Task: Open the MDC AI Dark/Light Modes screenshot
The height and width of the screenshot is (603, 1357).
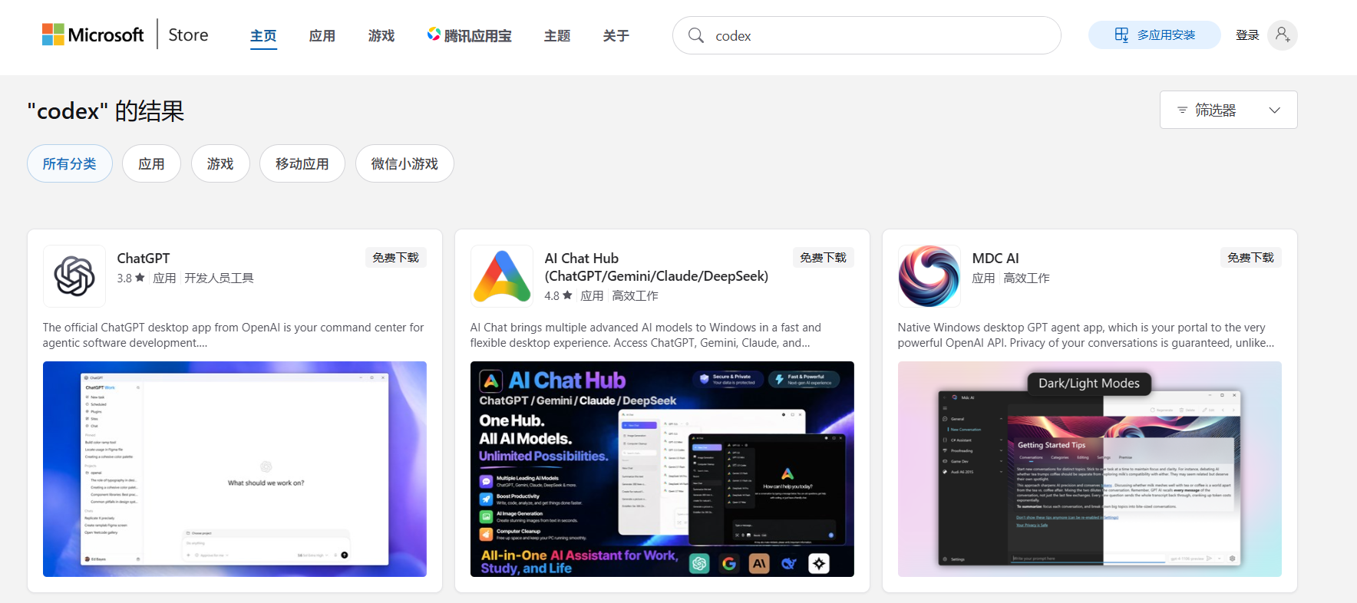Action: tap(1090, 469)
